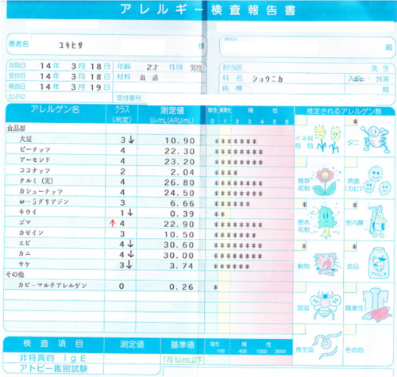The height and width of the screenshot is (377, 397).
Task: Click the measured value 23.20
Action: [179, 161]
